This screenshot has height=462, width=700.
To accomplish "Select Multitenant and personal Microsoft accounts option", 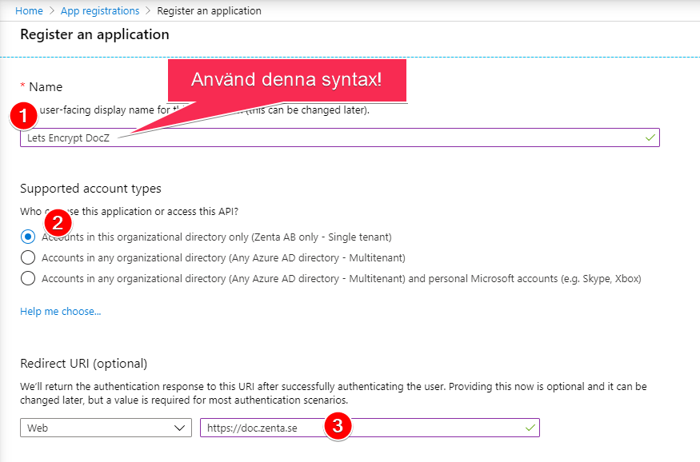I will [28, 278].
